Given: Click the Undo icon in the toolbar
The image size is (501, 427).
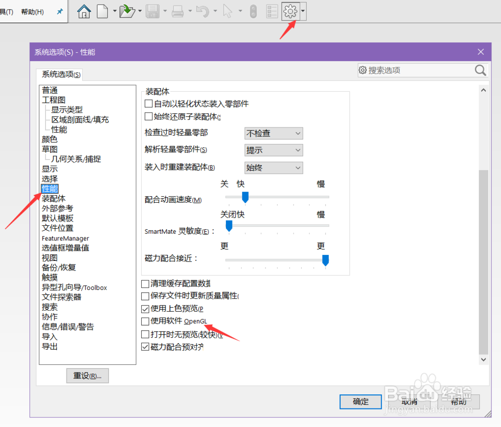Looking at the screenshot, I should (x=202, y=11).
